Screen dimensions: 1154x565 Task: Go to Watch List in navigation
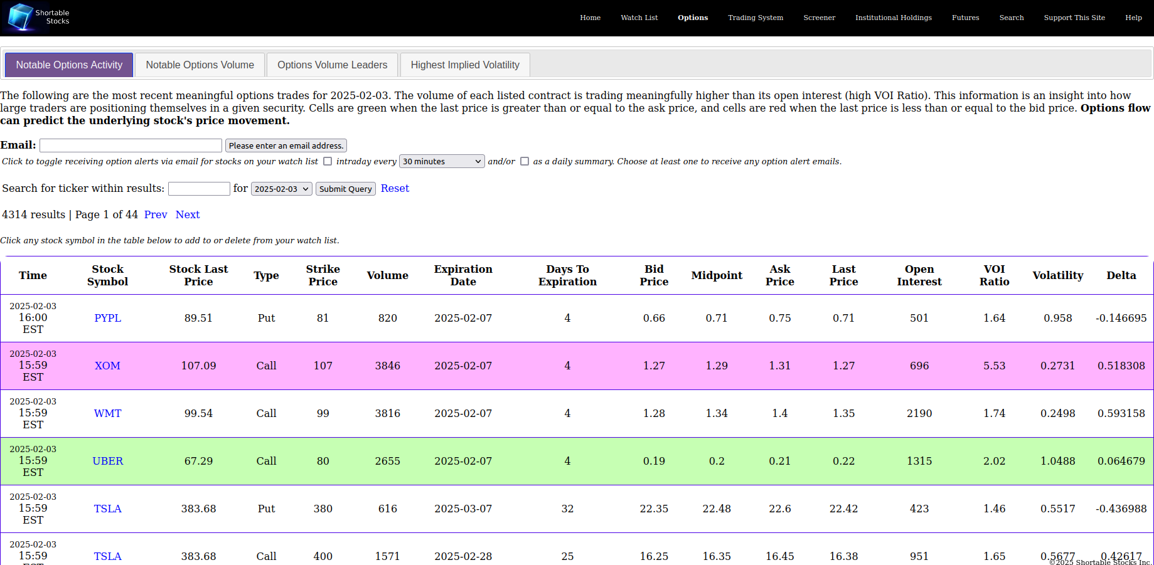pos(639,18)
